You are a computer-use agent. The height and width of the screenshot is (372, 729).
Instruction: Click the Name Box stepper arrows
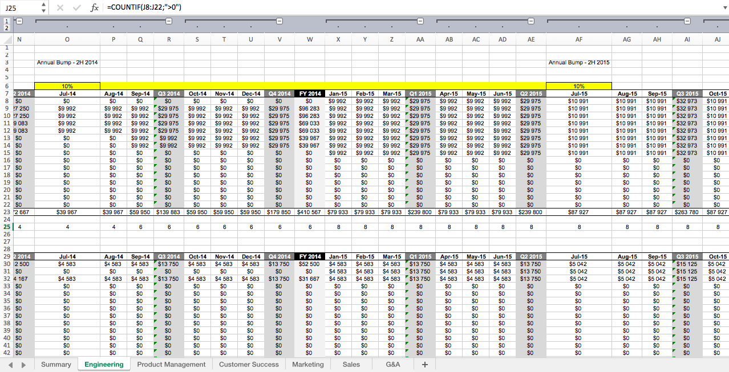point(44,8)
